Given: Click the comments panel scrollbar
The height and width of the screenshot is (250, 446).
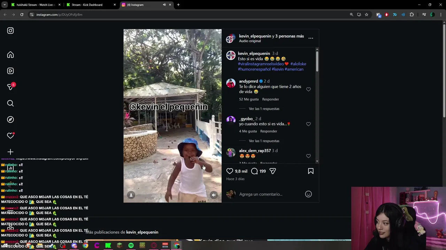Looking at the screenshot, I should pyautogui.click(x=317, y=62).
